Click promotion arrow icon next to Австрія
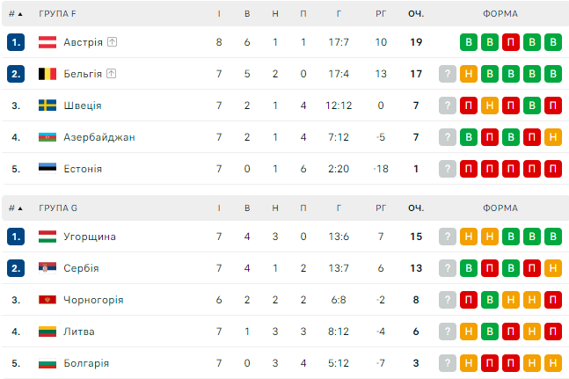This screenshot has height=379, width=569. pos(113,42)
